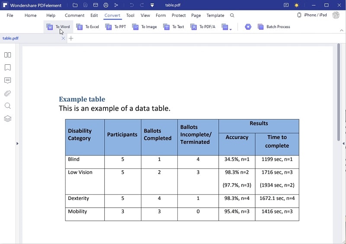The image size is (346, 244).
Task: Open the layers panel icon
Action: (x=7, y=119)
